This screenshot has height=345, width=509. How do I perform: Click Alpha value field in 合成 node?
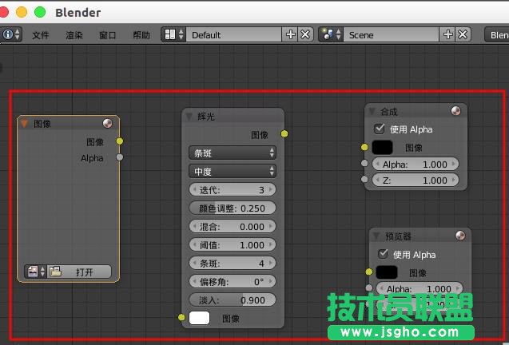click(416, 164)
